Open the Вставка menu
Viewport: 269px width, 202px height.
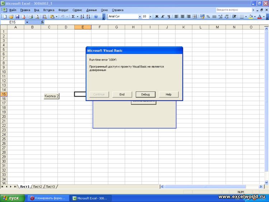click(49, 10)
